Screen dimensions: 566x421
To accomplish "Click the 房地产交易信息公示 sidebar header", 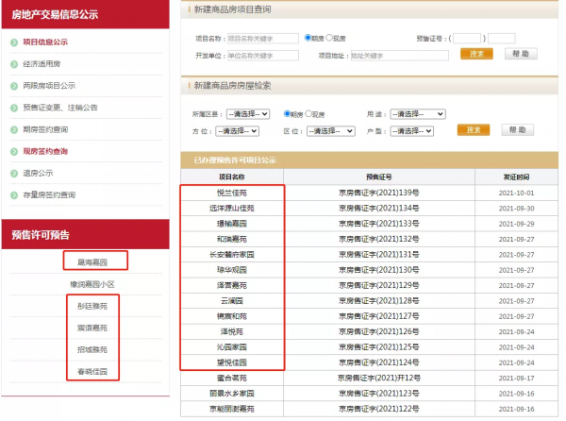I will pyautogui.click(x=85, y=14).
